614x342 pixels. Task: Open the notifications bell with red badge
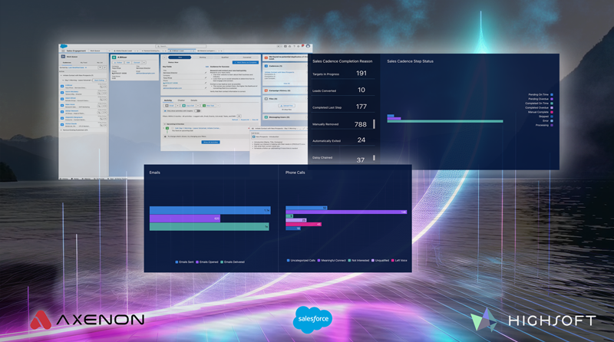(x=302, y=46)
